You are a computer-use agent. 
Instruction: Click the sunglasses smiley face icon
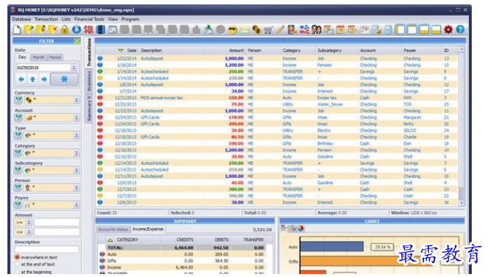click(x=232, y=30)
